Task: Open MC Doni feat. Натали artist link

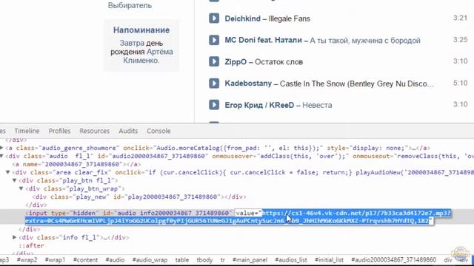Action: click(x=263, y=40)
